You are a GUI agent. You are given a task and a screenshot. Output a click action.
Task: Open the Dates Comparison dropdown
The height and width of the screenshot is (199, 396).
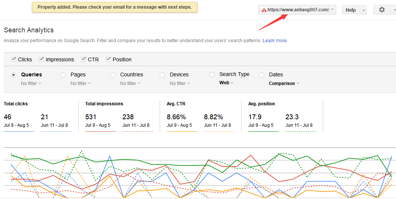284,84
